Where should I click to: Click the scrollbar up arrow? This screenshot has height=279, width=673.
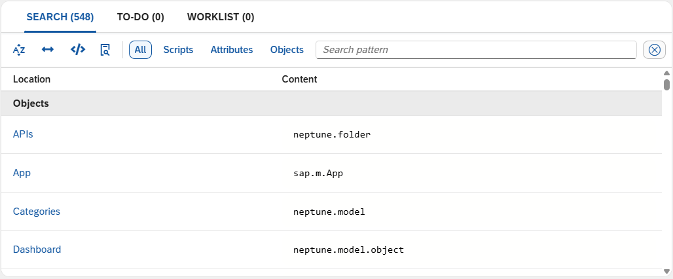666,73
